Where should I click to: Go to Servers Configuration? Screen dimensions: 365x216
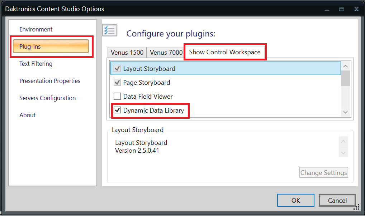click(47, 98)
